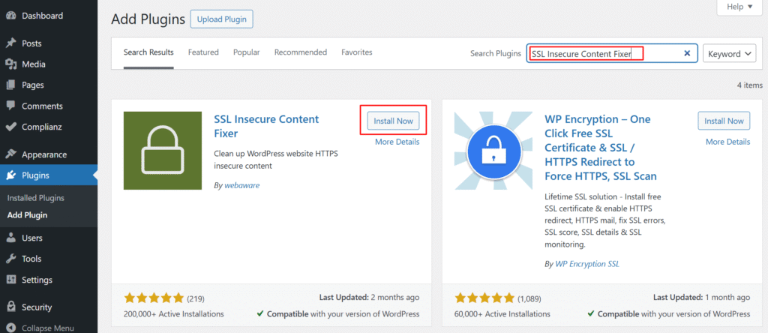
Task: Expand the Help panel dropdown
Action: click(x=739, y=7)
